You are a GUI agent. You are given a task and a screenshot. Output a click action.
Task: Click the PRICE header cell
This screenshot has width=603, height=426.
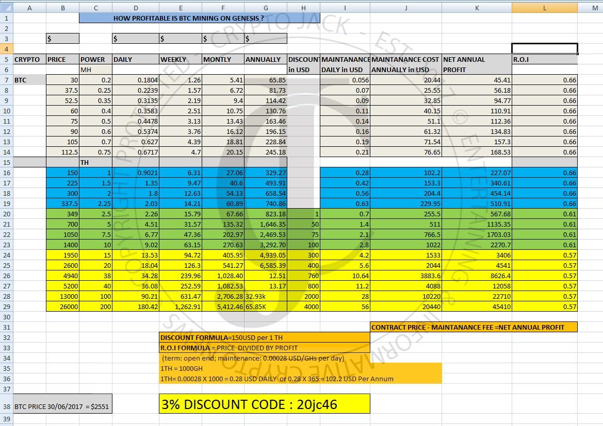pyautogui.click(x=63, y=60)
